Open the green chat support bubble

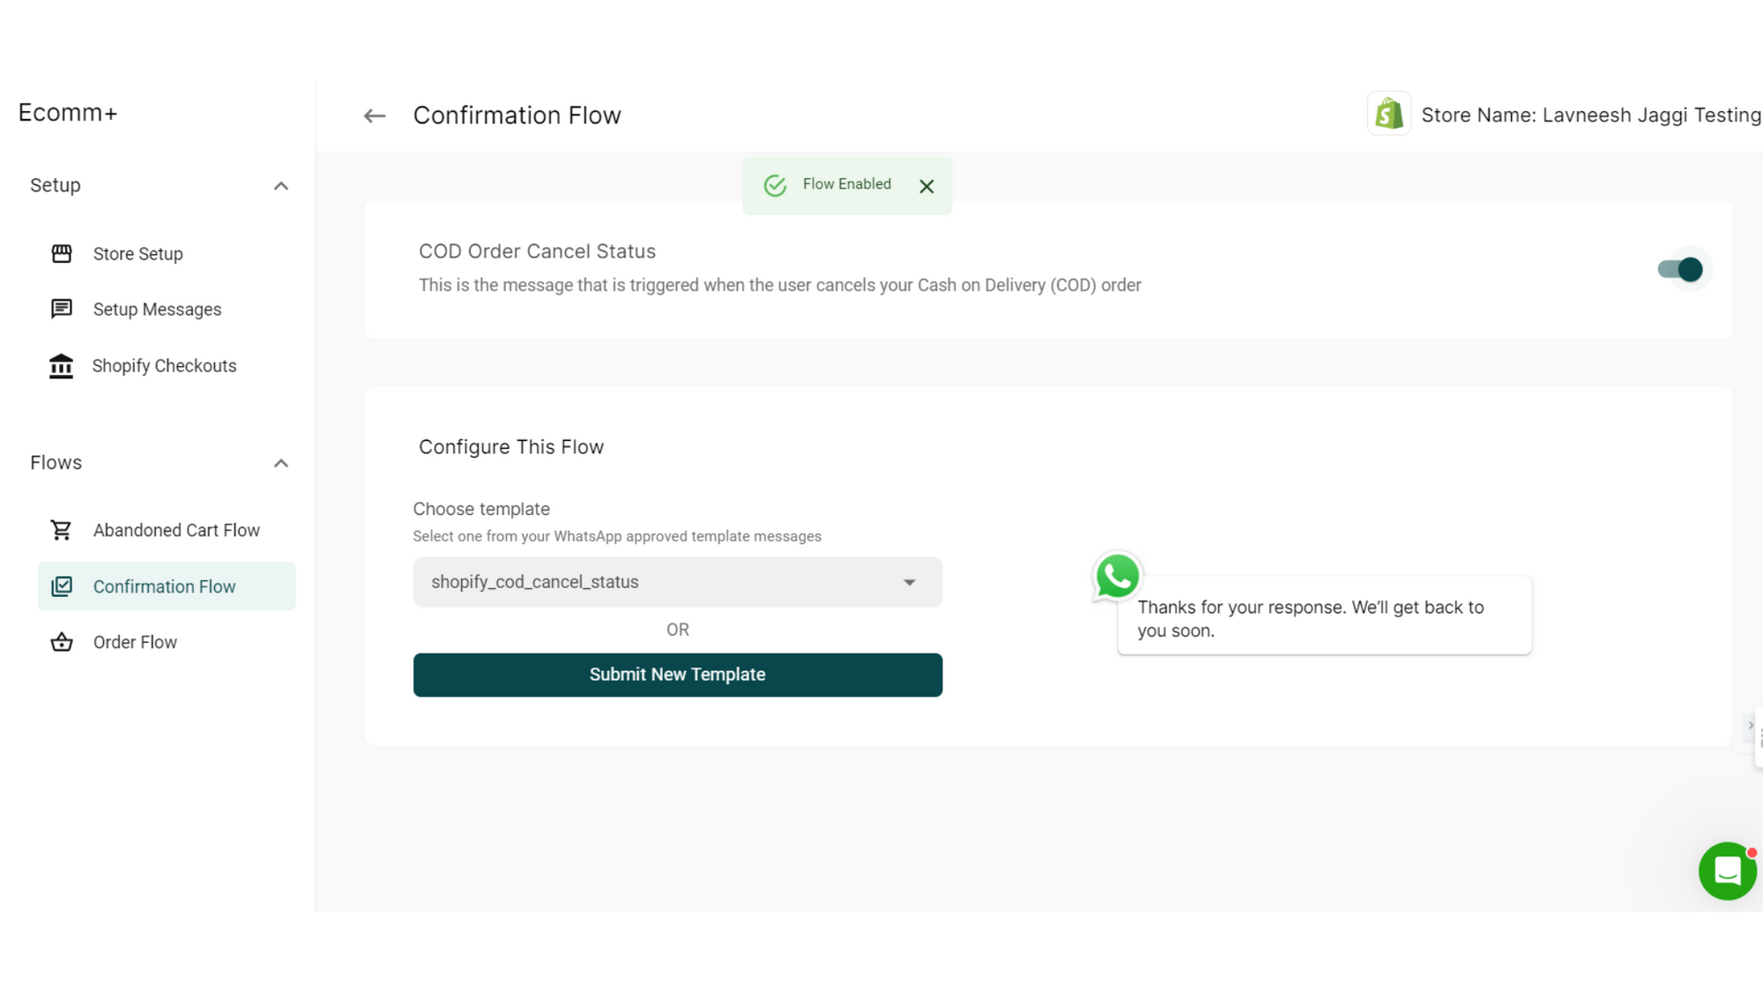pos(1727,871)
